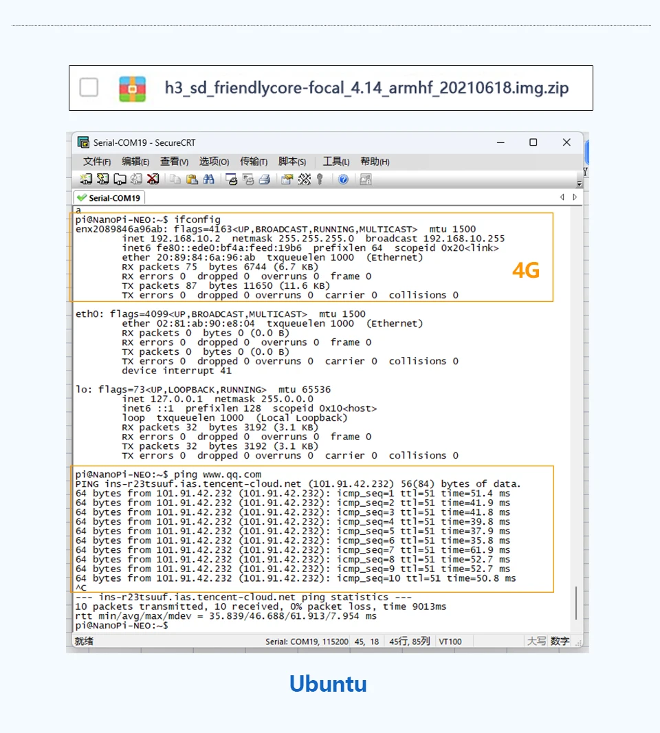
Task: Click the Copy toolbar icon
Action: (x=175, y=179)
